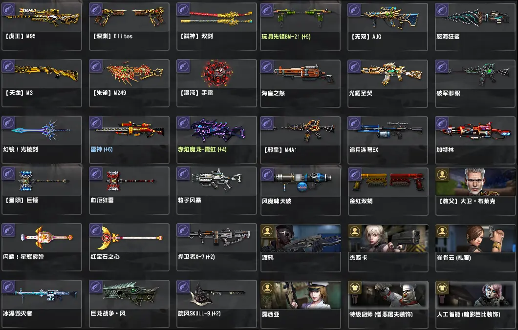
Task: Select the 特级厨师 (憎恶屠夫装饰) costume item
Action: point(388,305)
